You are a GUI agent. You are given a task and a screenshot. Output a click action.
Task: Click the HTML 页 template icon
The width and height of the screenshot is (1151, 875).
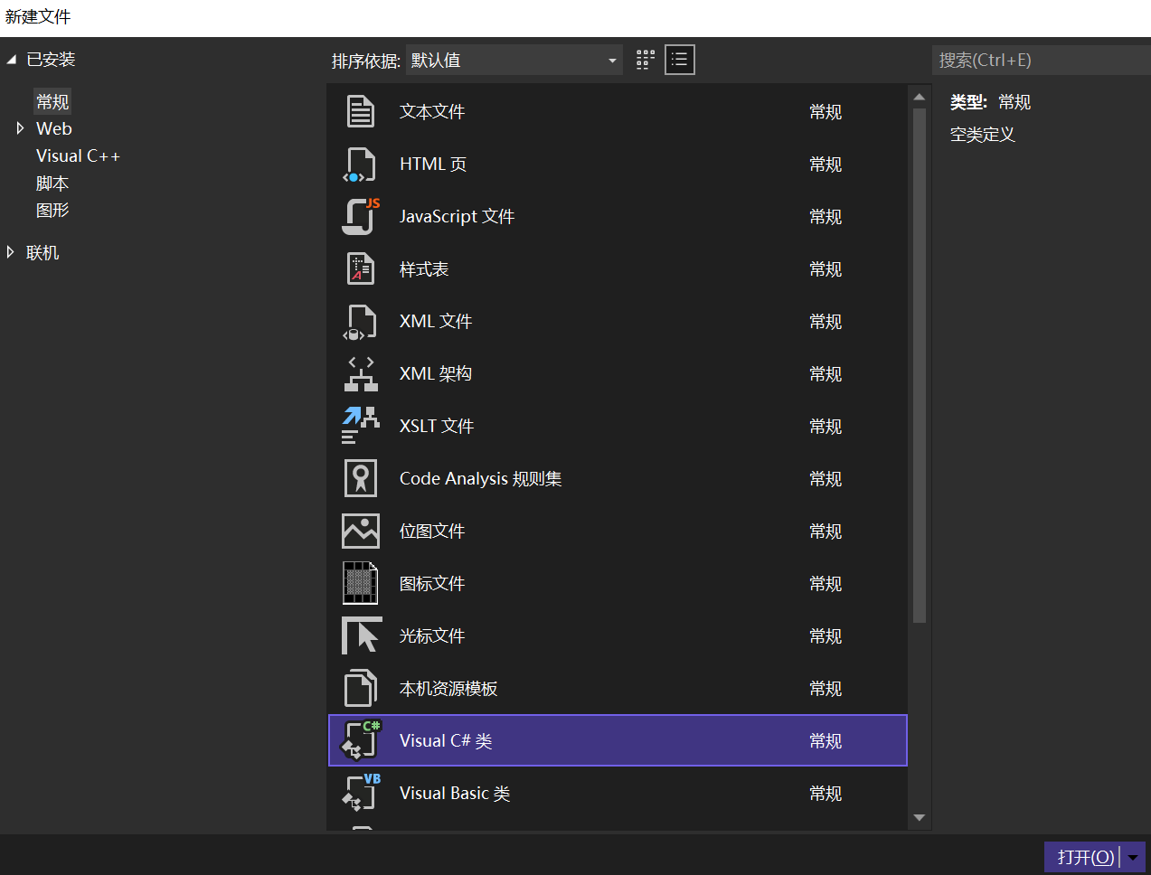(361, 165)
